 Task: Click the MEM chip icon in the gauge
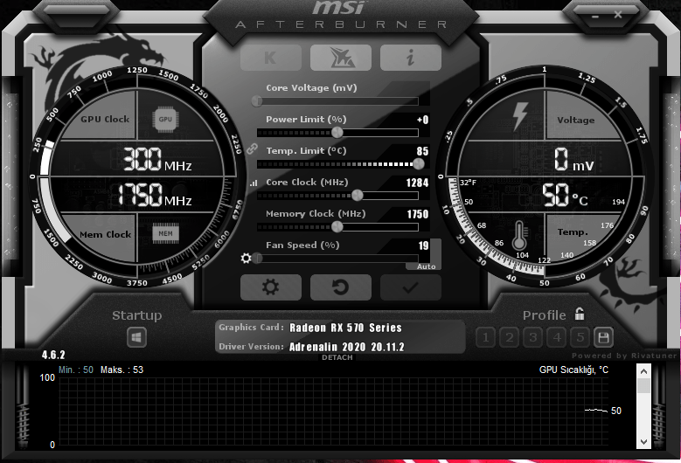tap(165, 233)
